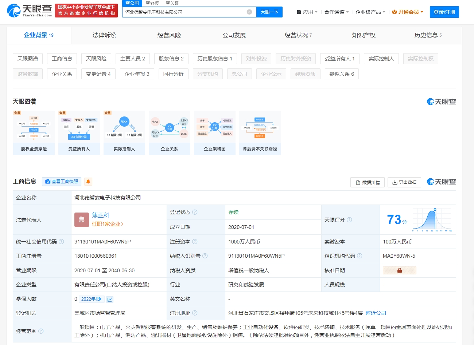Click the locked 核准日期 icon
Viewport: 474px width, 345px height.
click(399, 270)
